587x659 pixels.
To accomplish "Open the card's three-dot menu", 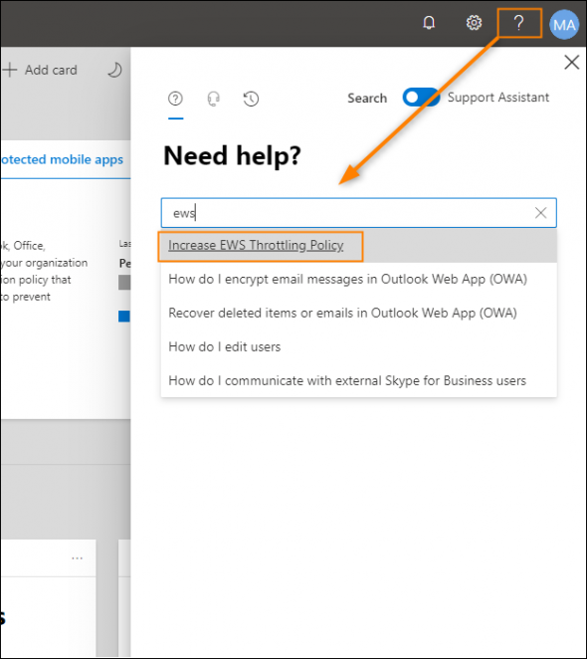I will pos(77,558).
